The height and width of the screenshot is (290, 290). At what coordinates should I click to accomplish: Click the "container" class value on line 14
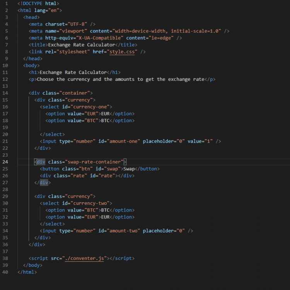(75, 93)
